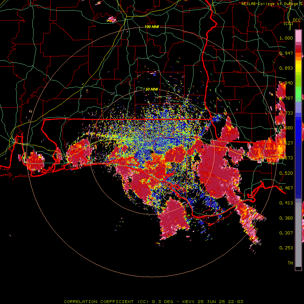
Task: Click the 1.000 value on the scale
Action: (x=286, y=38)
